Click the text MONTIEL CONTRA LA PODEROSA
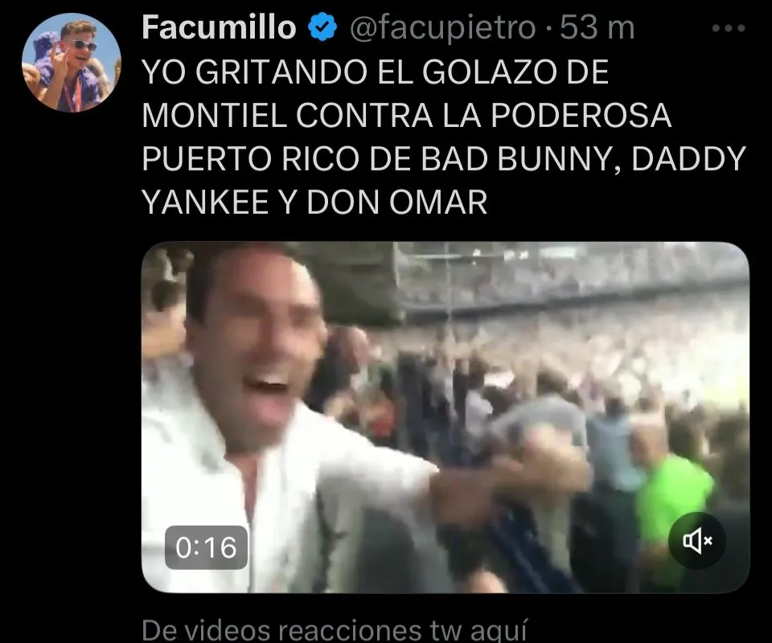772x643 pixels. pos(406,116)
